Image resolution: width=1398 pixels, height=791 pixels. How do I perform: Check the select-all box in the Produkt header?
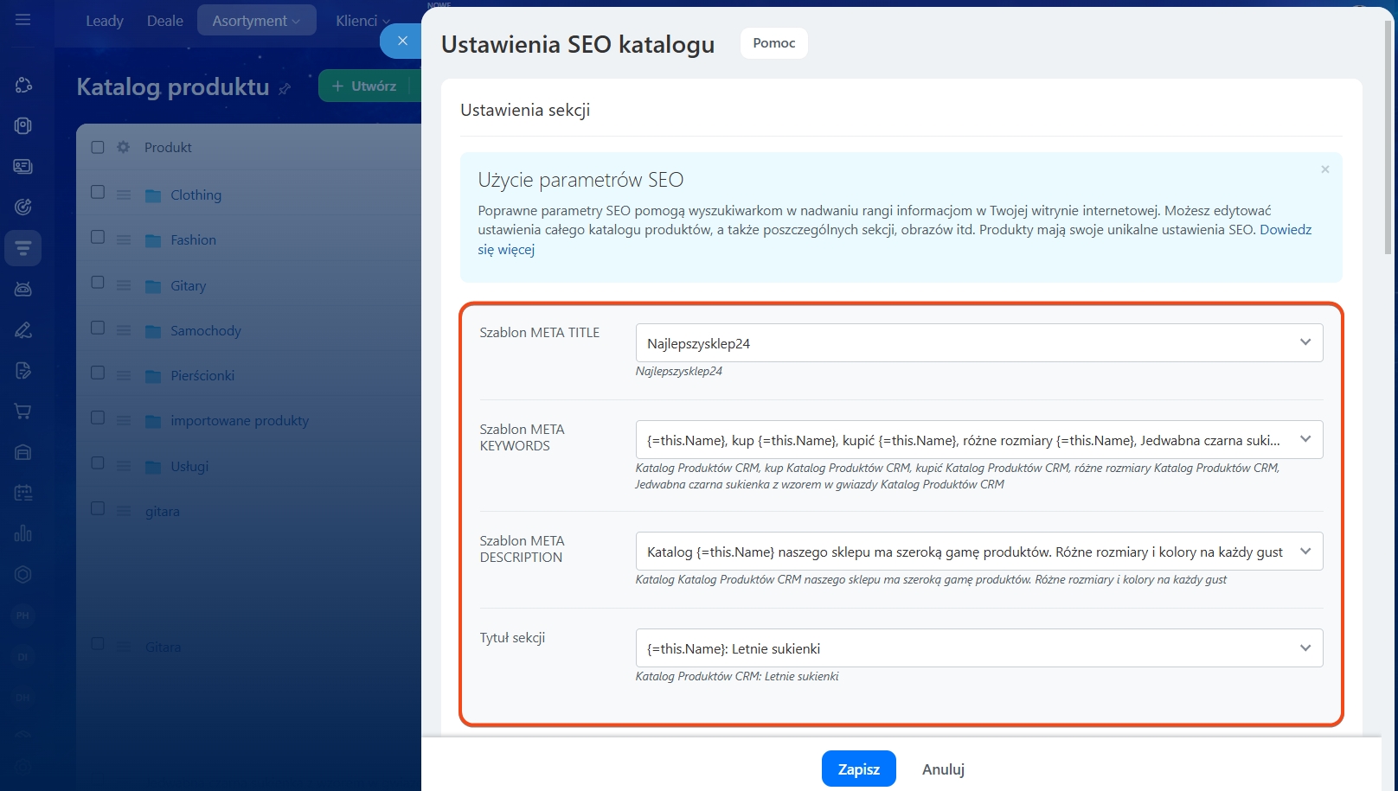point(98,147)
